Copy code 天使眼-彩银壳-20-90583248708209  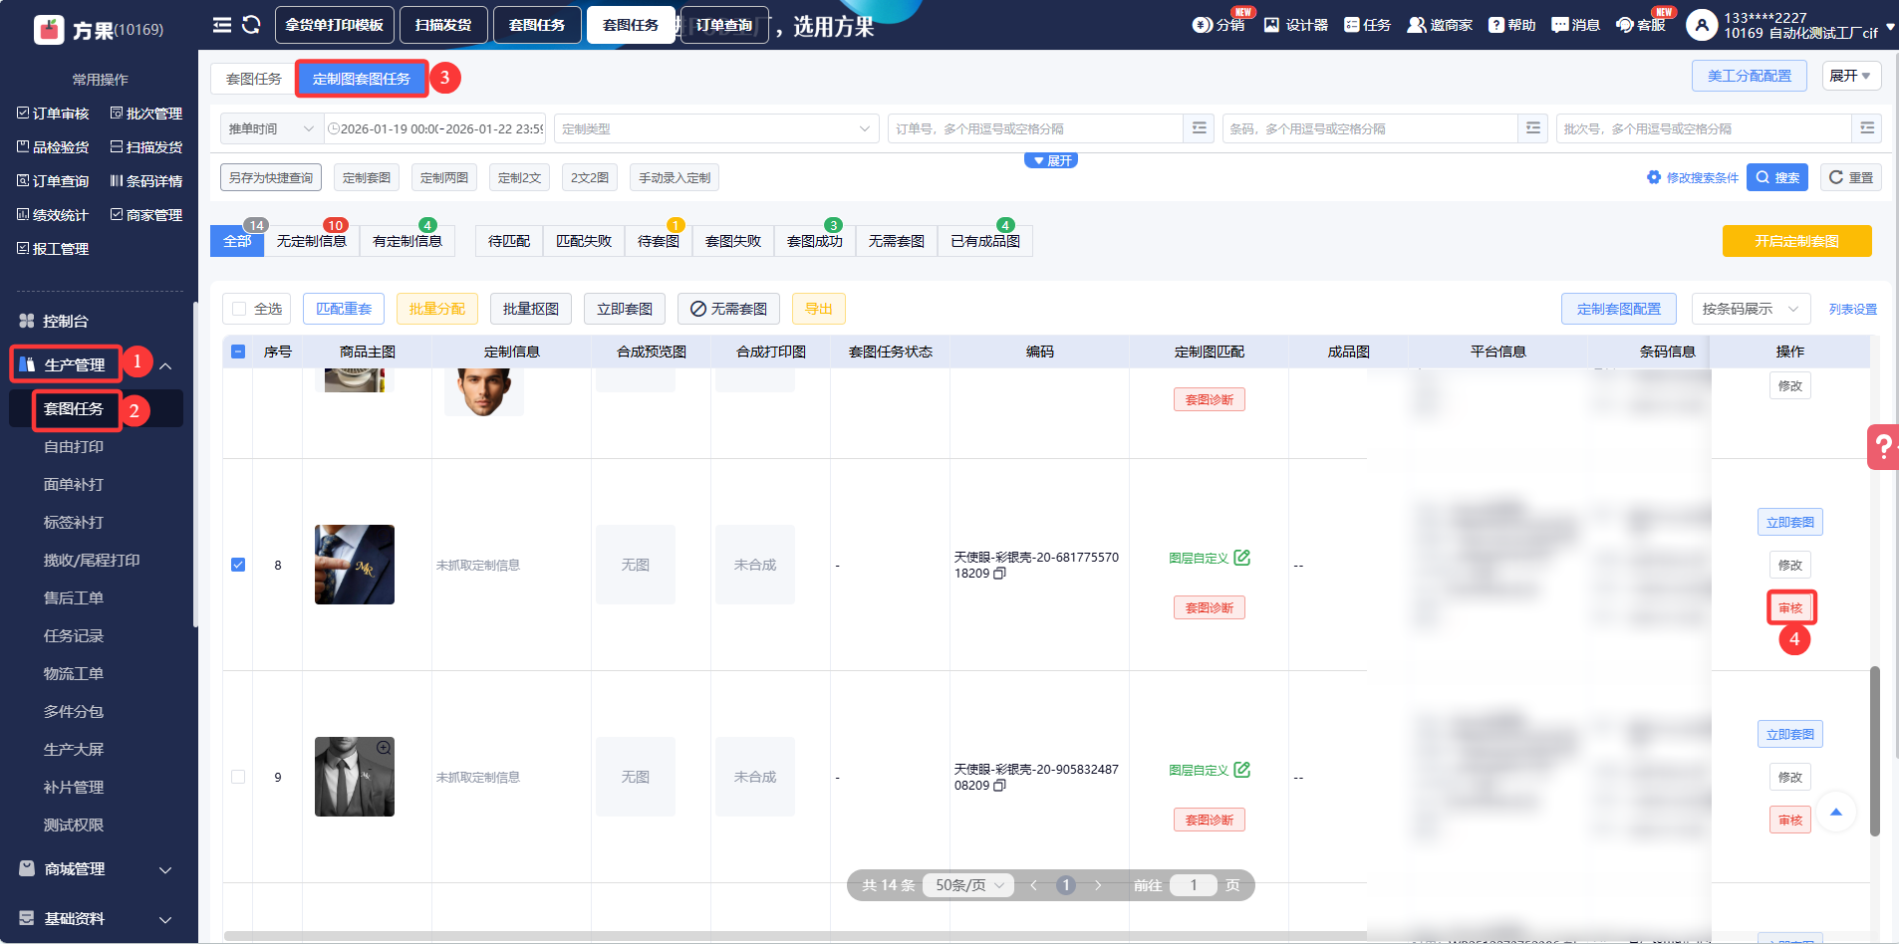click(999, 786)
